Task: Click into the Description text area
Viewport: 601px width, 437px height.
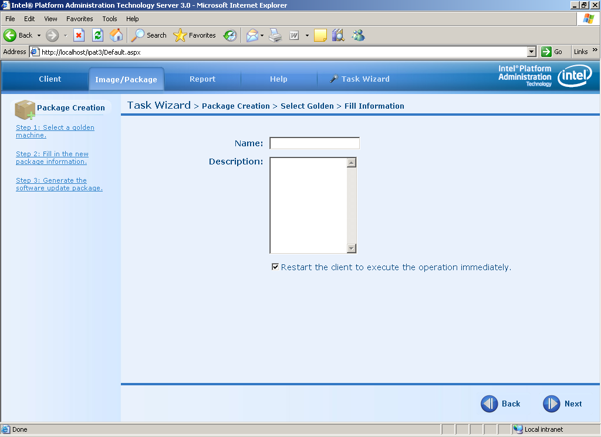Action: coord(309,205)
